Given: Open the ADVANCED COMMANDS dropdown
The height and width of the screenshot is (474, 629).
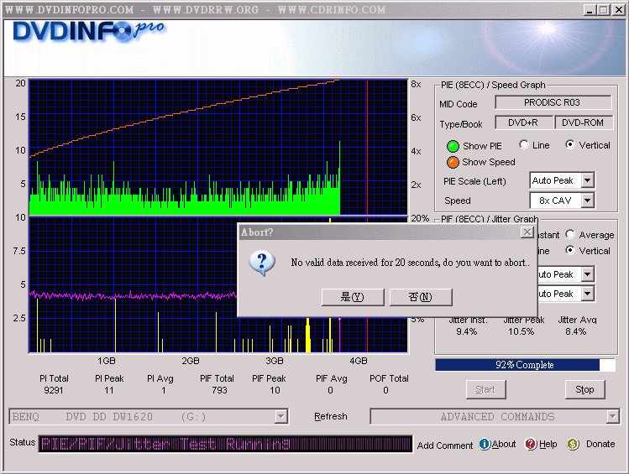Looking at the screenshot, I should [612, 417].
